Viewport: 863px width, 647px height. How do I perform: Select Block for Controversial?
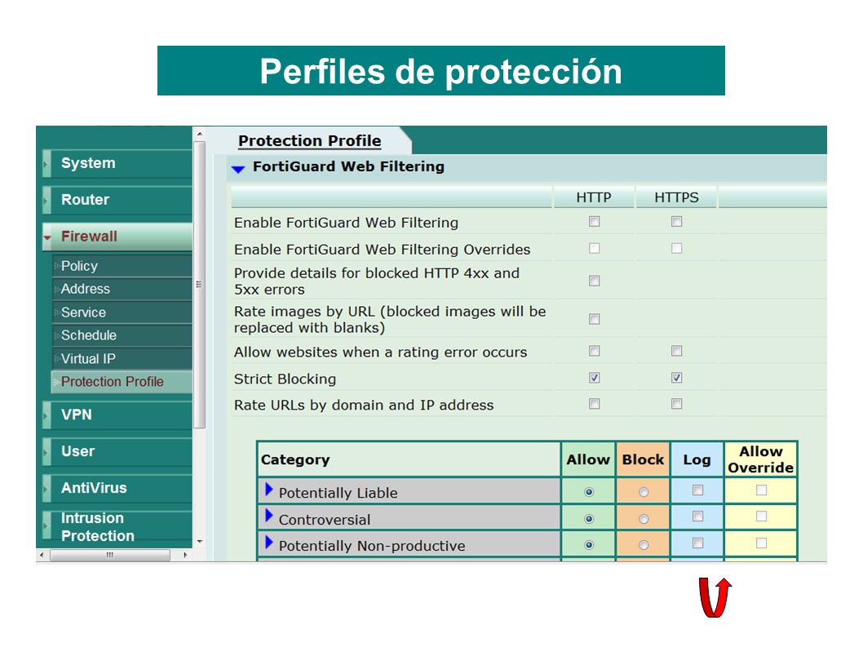(643, 519)
